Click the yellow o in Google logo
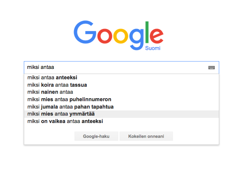246x176 pixels. [x=121, y=36]
